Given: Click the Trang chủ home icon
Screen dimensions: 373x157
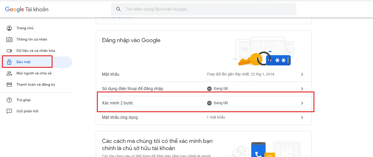Looking at the screenshot, I should [x=9, y=28].
